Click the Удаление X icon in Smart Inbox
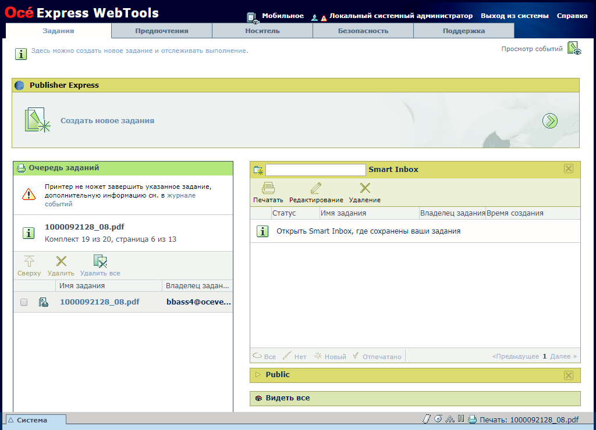The image size is (596, 430). (x=365, y=188)
